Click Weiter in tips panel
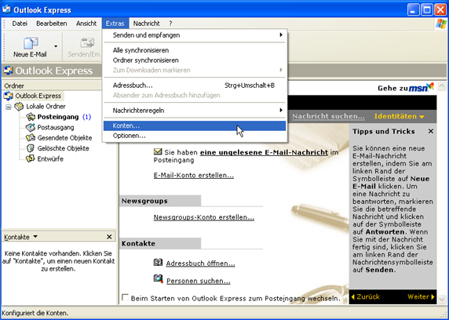This screenshot has height=320, width=449. [x=421, y=296]
